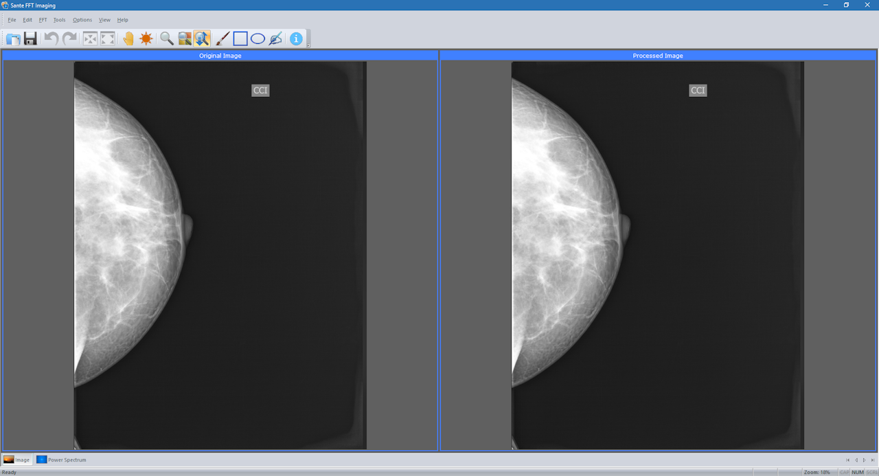Go to the previous image
Screen dimensions: 879x476
pyautogui.click(x=856, y=460)
